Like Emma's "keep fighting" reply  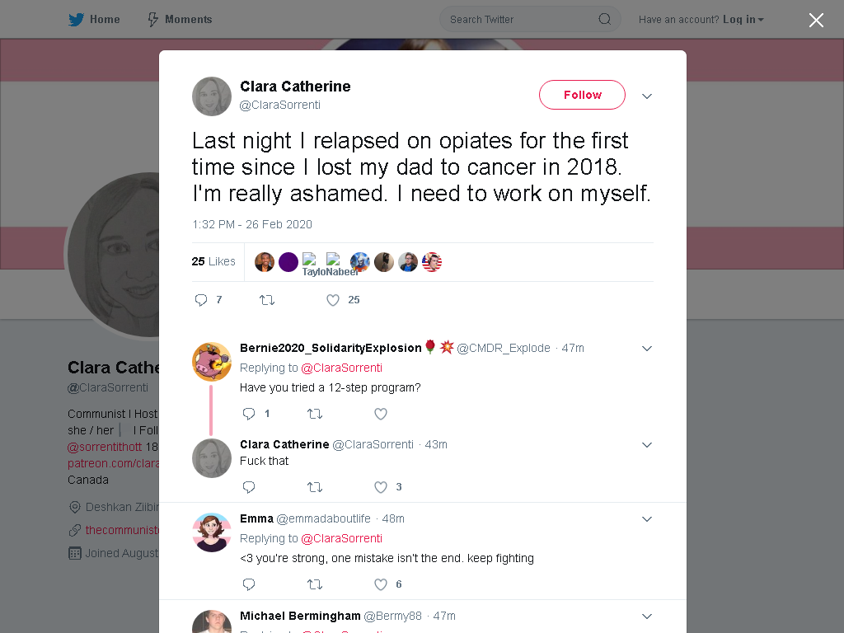point(381,584)
